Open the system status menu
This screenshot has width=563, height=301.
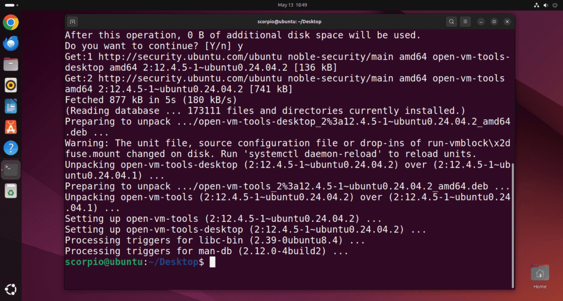point(546,5)
